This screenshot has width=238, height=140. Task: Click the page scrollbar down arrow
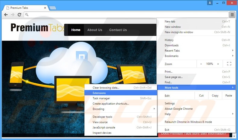234,136
